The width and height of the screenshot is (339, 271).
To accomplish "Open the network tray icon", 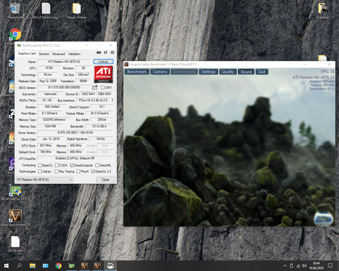I will pyautogui.click(x=298, y=266).
